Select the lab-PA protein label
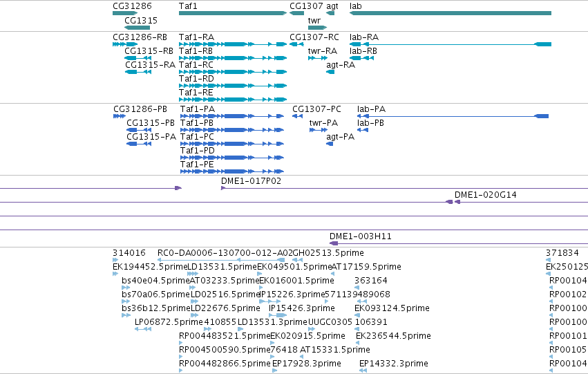Image resolution: width=588 pixels, height=374 pixels. coord(371,109)
